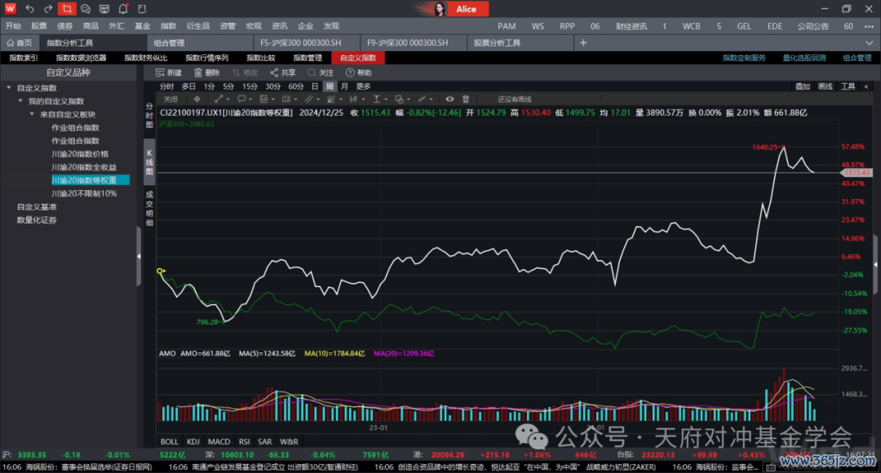Image resolution: width=881 pixels, height=473 pixels.
Task: Expand the right side panel arrow
Action: tap(875, 264)
